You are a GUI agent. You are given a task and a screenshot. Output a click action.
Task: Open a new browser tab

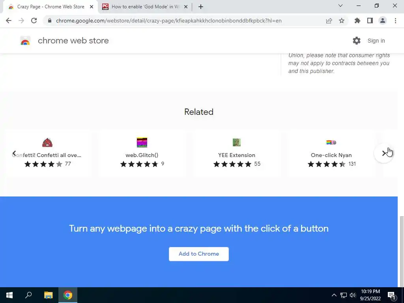(201, 7)
